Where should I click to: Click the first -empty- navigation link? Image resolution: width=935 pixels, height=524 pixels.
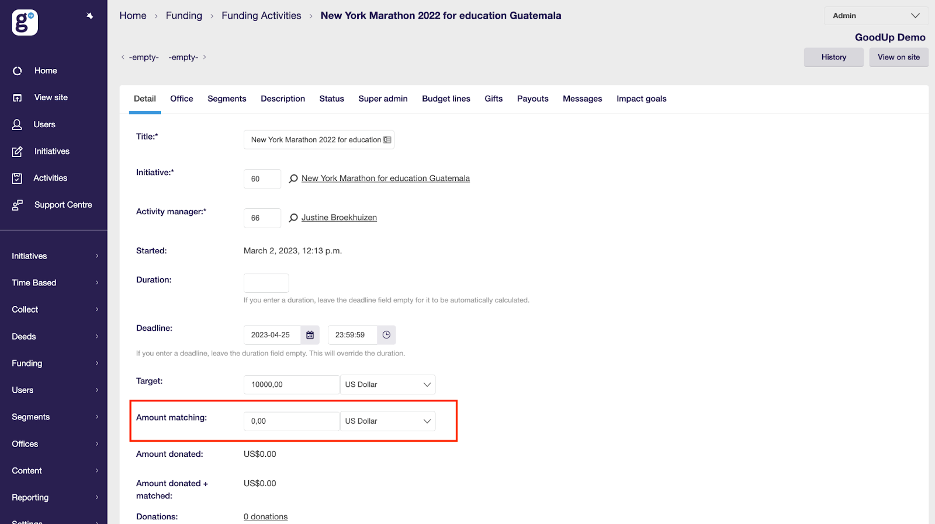[144, 57]
